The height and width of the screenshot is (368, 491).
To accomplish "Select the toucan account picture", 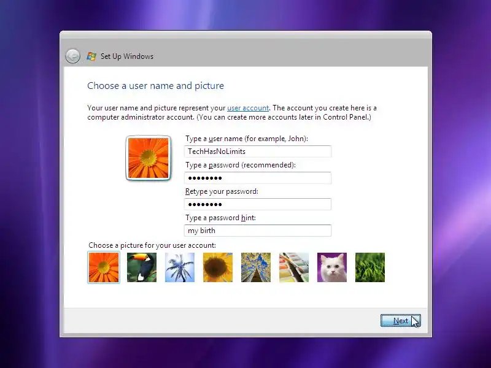I will click(142, 267).
